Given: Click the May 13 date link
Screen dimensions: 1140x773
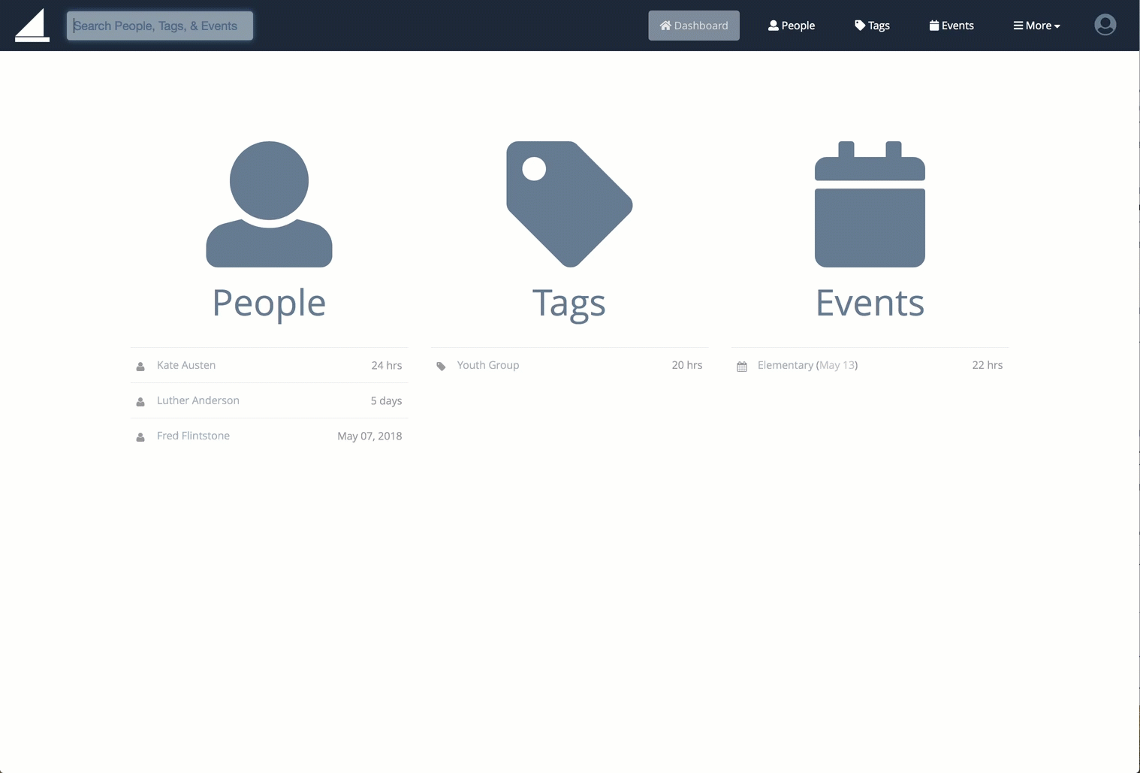Looking at the screenshot, I should pos(837,365).
